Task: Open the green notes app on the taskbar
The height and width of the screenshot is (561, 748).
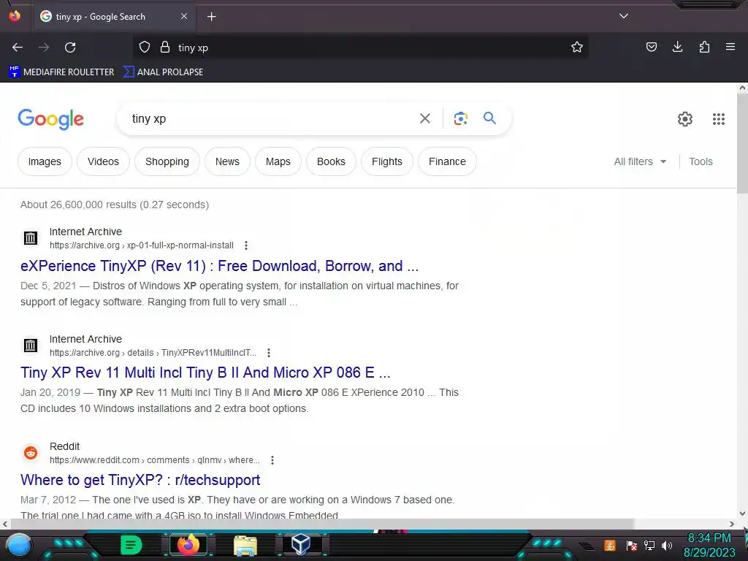Action: 131,545
